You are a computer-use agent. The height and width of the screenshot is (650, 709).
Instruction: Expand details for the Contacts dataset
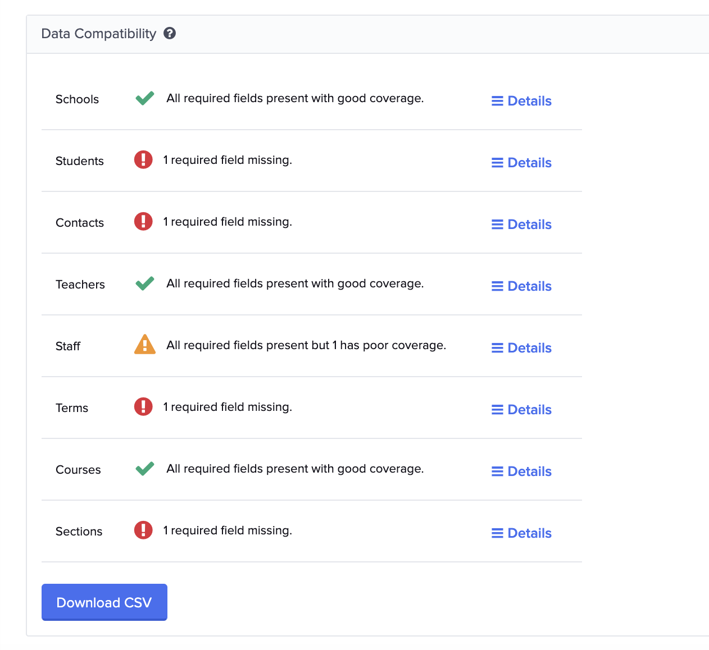click(521, 224)
